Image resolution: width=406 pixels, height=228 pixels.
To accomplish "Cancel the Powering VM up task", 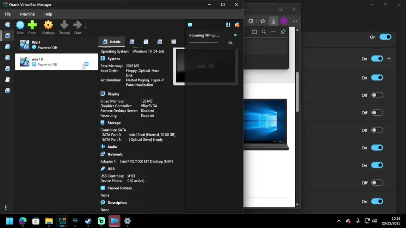I will coord(235,35).
